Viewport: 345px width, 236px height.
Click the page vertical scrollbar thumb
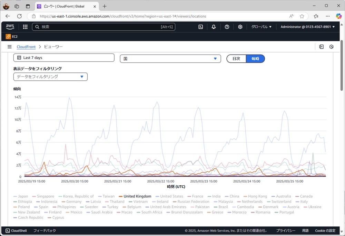342,65
